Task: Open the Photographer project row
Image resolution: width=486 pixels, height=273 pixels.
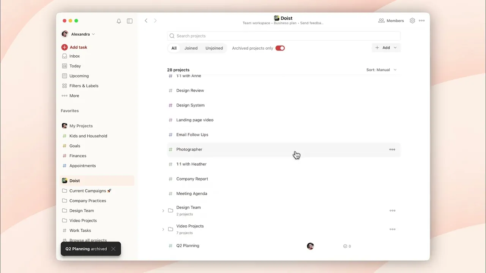Action: [x=284, y=149]
